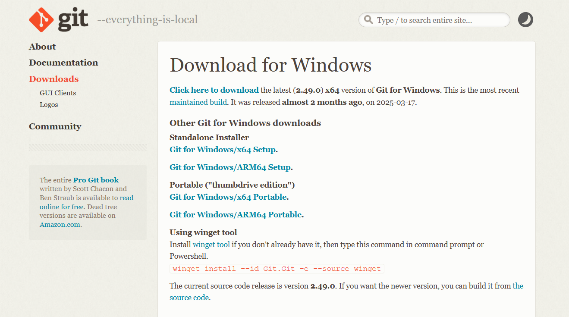Open the 'maintained build' link
The width and height of the screenshot is (569, 317).
pyautogui.click(x=198, y=102)
